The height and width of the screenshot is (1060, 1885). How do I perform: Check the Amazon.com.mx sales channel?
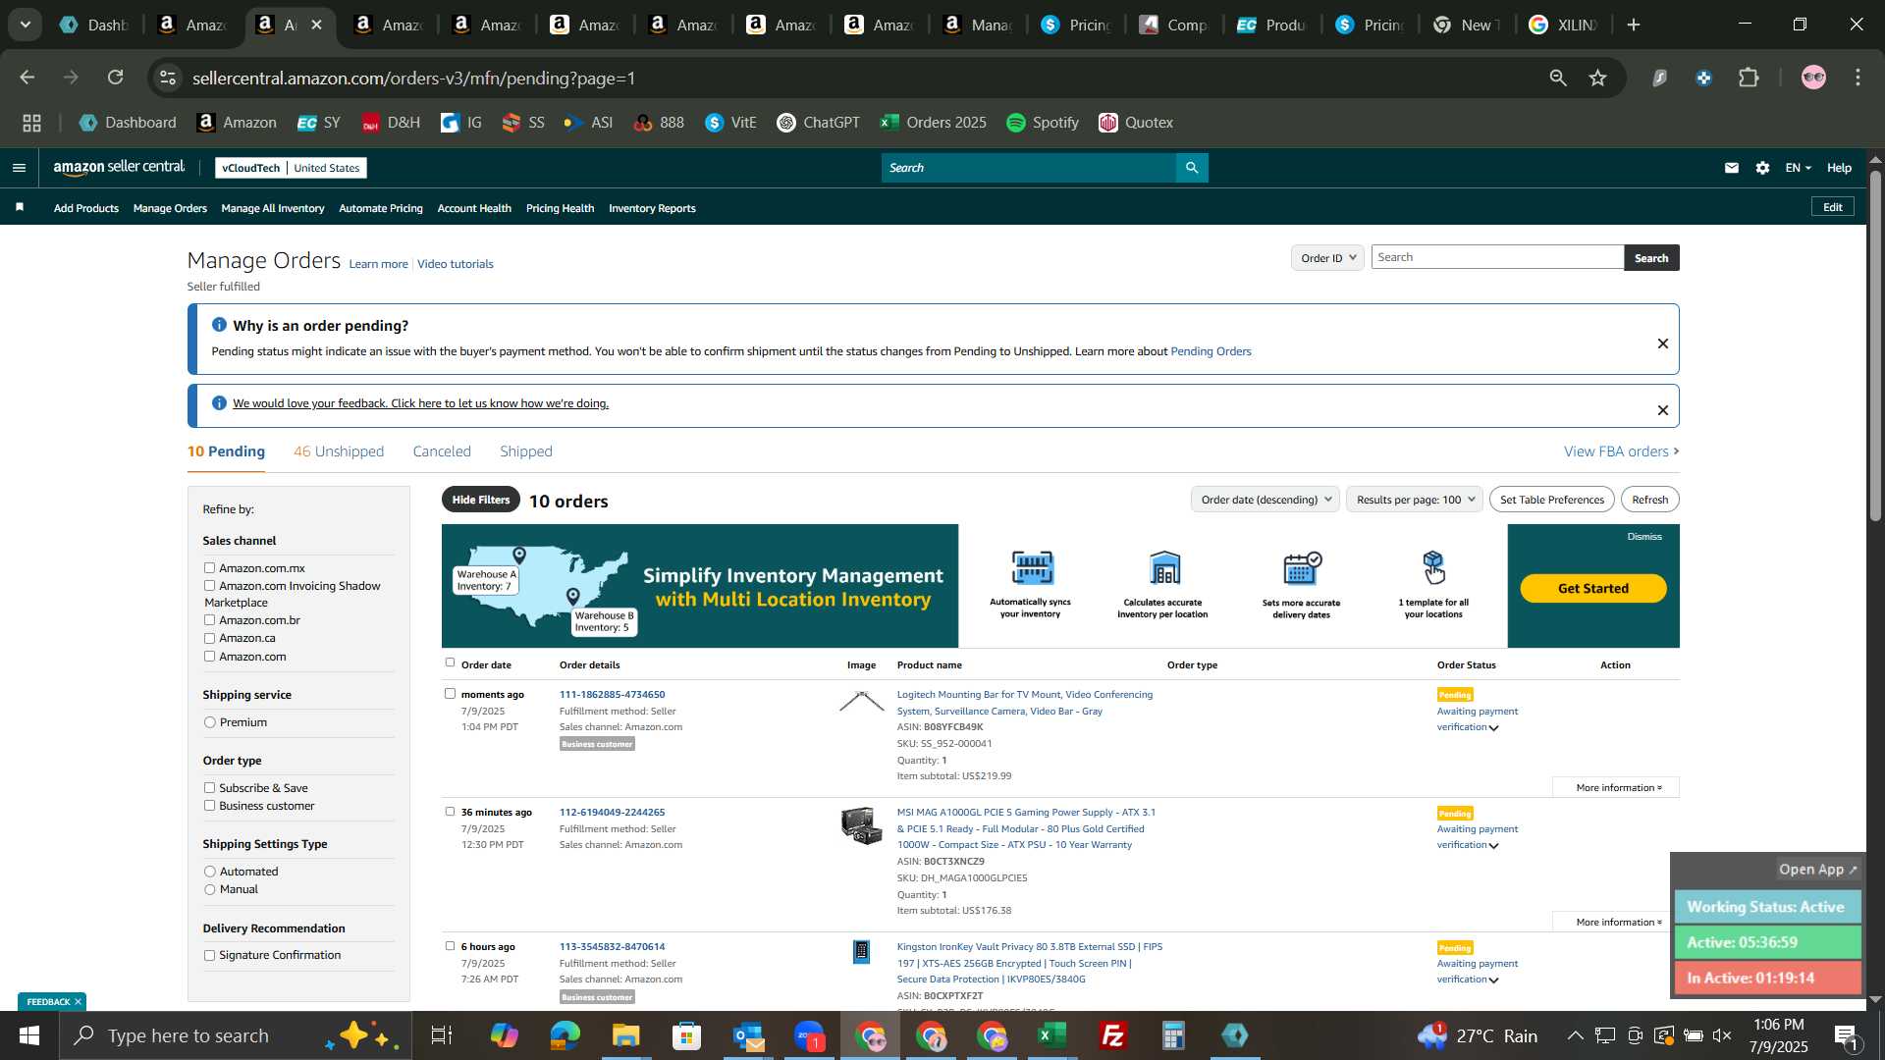[x=209, y=568]
